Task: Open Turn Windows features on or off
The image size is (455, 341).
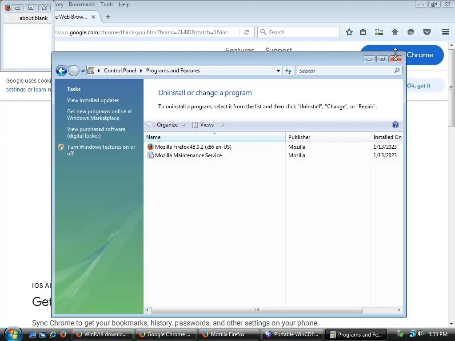Action: pyautogui.click(x=101, y=150)
